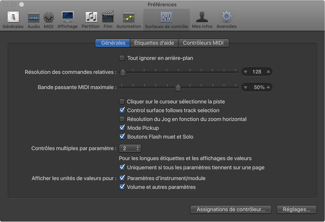Viewport: 325px width, 222px height.
Task: Decrease the MIDI bandwidth percentage arrow
Action: (246, 87)
